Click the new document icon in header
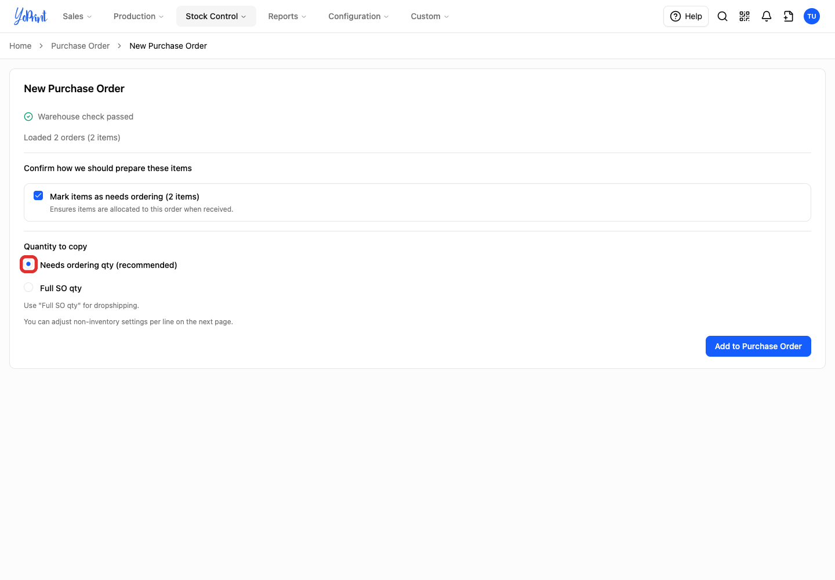This screenshot has height=580, width=835. click(789, 16)
